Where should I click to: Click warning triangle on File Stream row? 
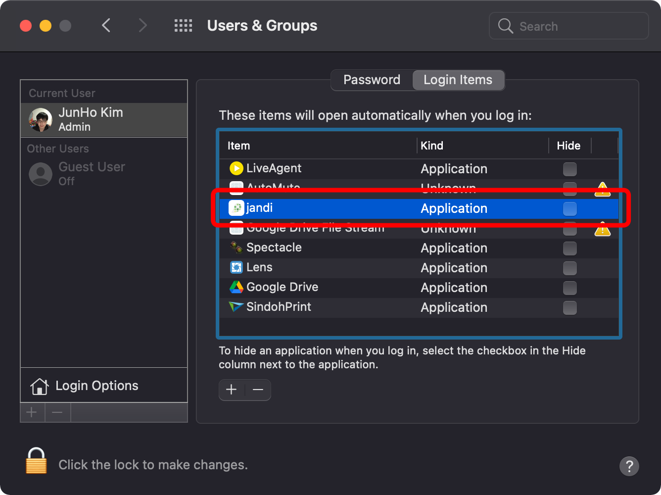point(603,229)
